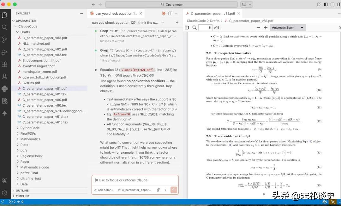Open C_parameter_paper_v82.tex file
Viewport: 341px width, 206px height.
(45, 55)
